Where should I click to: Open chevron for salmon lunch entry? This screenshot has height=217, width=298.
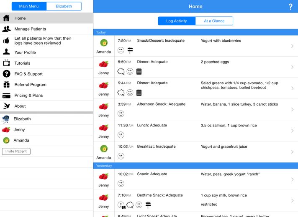[x=292, y=131]
